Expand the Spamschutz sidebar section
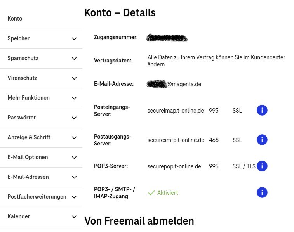 click(x=74, y=59)
